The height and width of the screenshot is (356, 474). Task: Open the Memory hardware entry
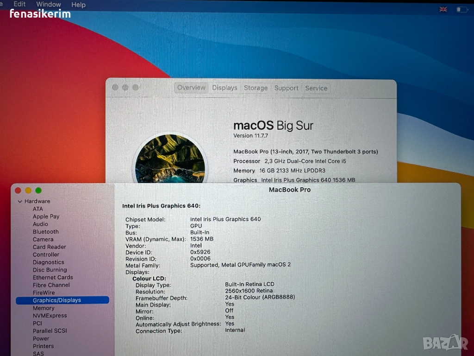click(44, 308)
